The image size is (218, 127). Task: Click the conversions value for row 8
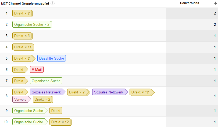[215, 96]
